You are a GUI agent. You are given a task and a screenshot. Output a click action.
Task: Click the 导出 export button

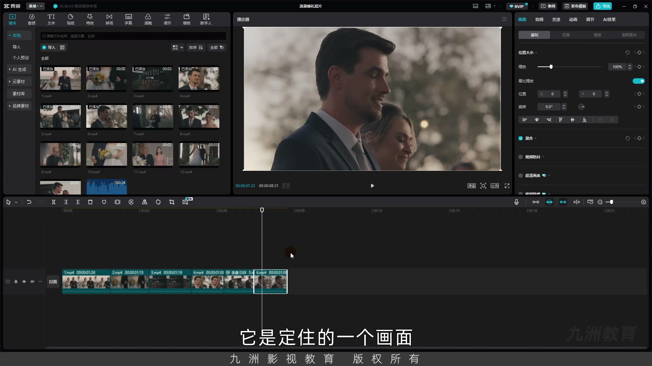point(603,6)
